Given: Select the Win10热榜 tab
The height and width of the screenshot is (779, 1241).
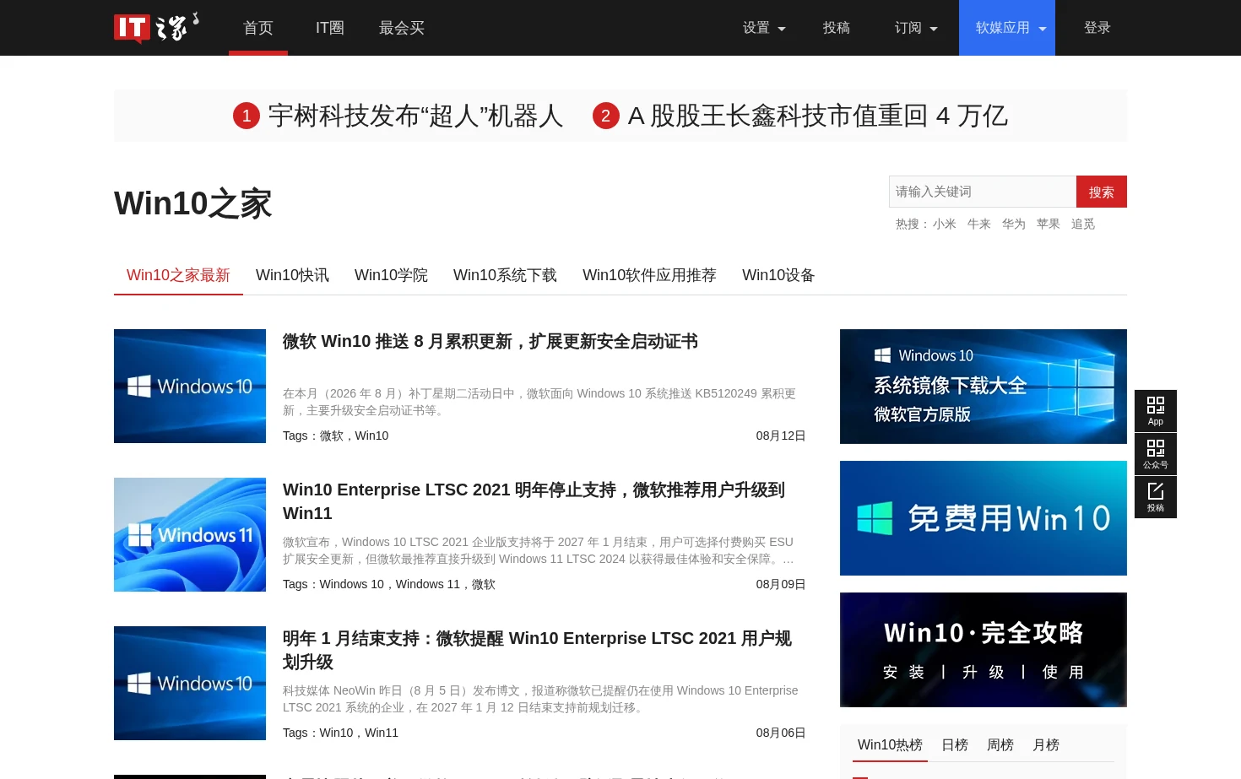Looking at the screenshot, I should click(890, 744).
